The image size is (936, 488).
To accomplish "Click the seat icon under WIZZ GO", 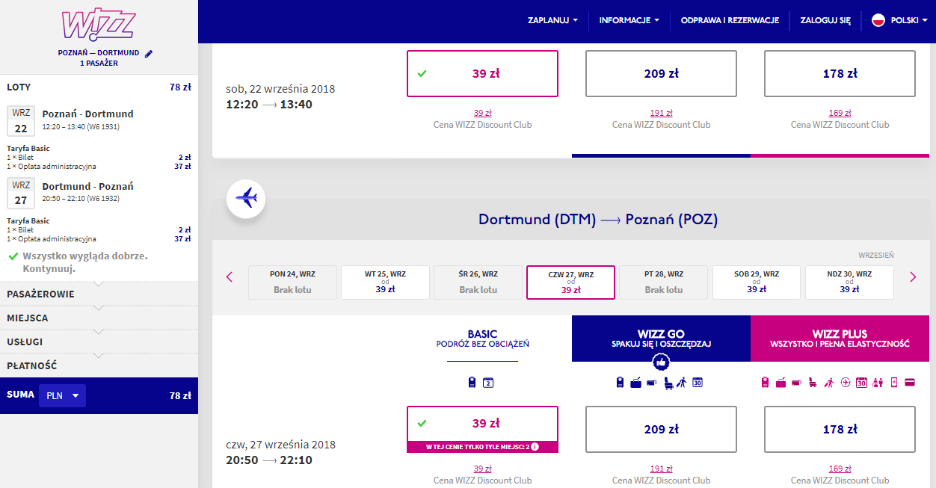I will 668,383.
